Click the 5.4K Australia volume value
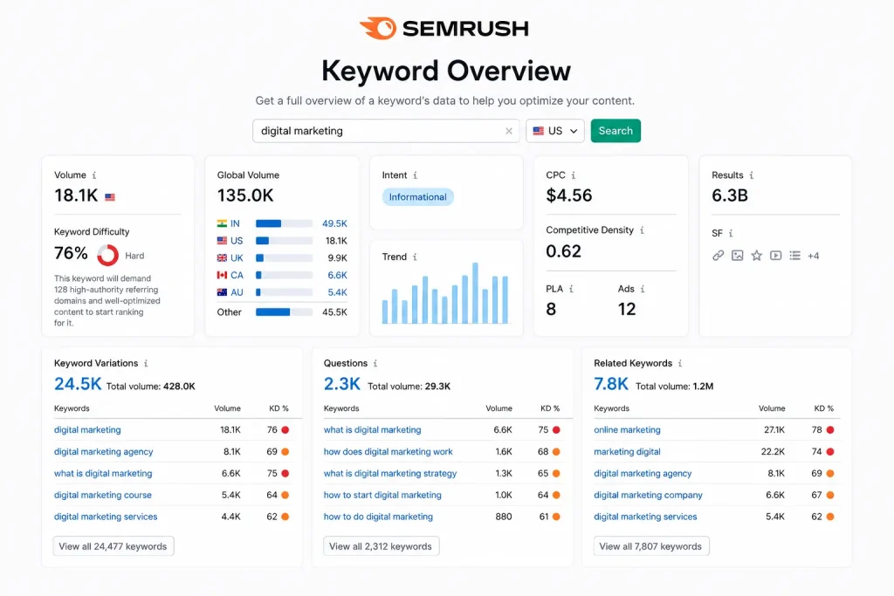This screenshot has width=894, height=596. (x=338, y=292)
